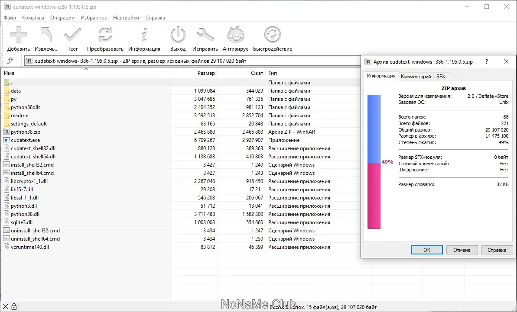Select the libssl-1_1.dll file name
This screenshot has height=312, width=517.
point(25,198)
